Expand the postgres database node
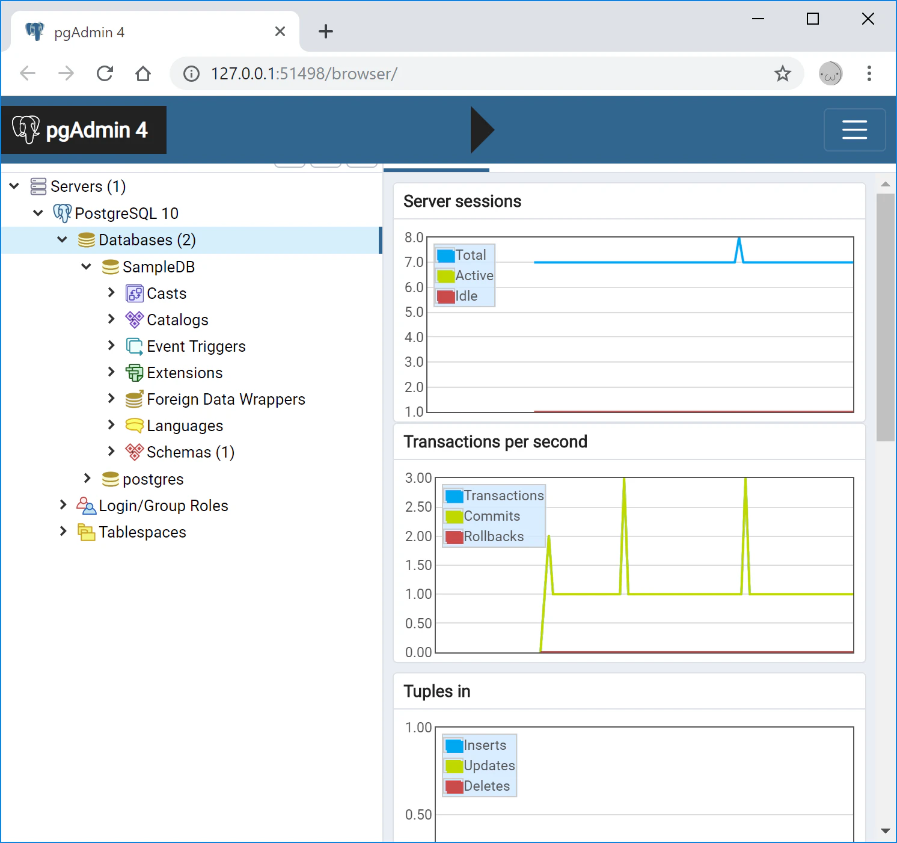The width and height of the screenshot is (897, 843). [x=87, y=479]
